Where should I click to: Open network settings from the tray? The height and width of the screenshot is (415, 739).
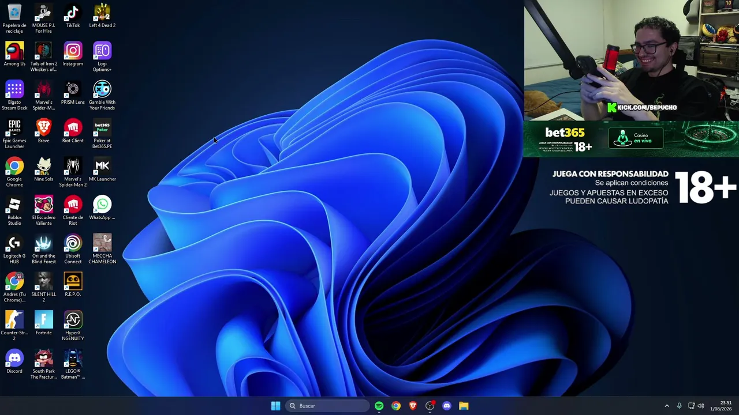691,406
